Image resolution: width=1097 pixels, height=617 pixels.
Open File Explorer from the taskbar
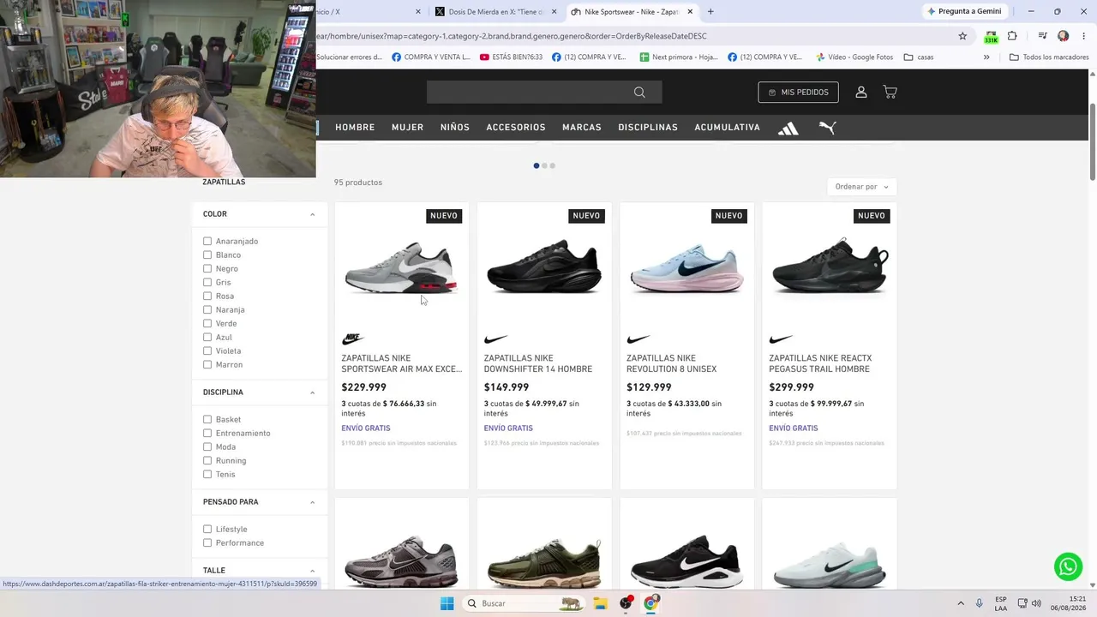point(600,603)
